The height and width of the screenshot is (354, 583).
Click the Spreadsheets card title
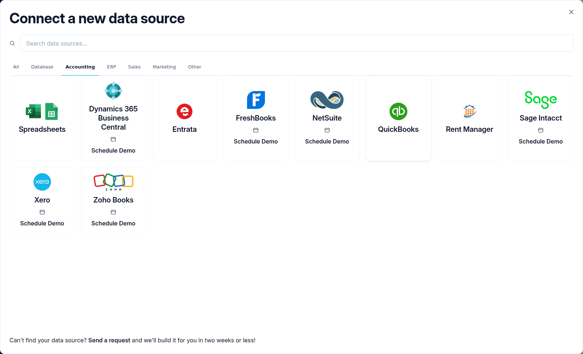(x=42, y=129)
